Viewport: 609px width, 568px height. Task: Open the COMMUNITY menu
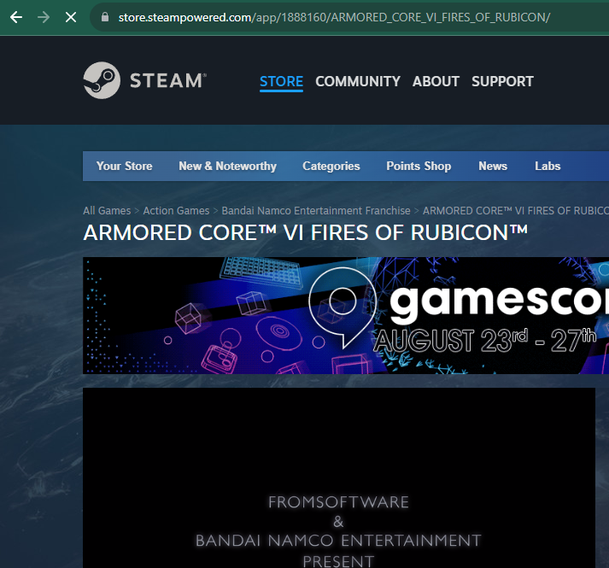(x=358, y=82)
